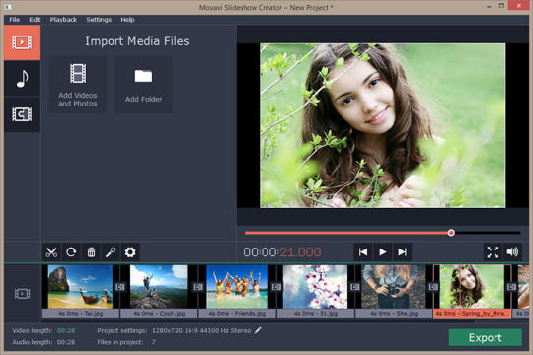The width and height of the screenshot is (533, 355).
Task: Click transition icon after Spring clip
Action: tap(511, 287)
